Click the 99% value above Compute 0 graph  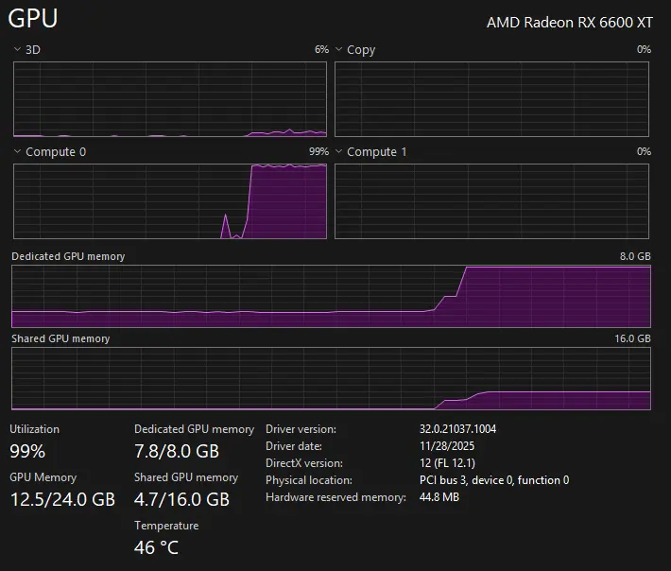(318, 151)
